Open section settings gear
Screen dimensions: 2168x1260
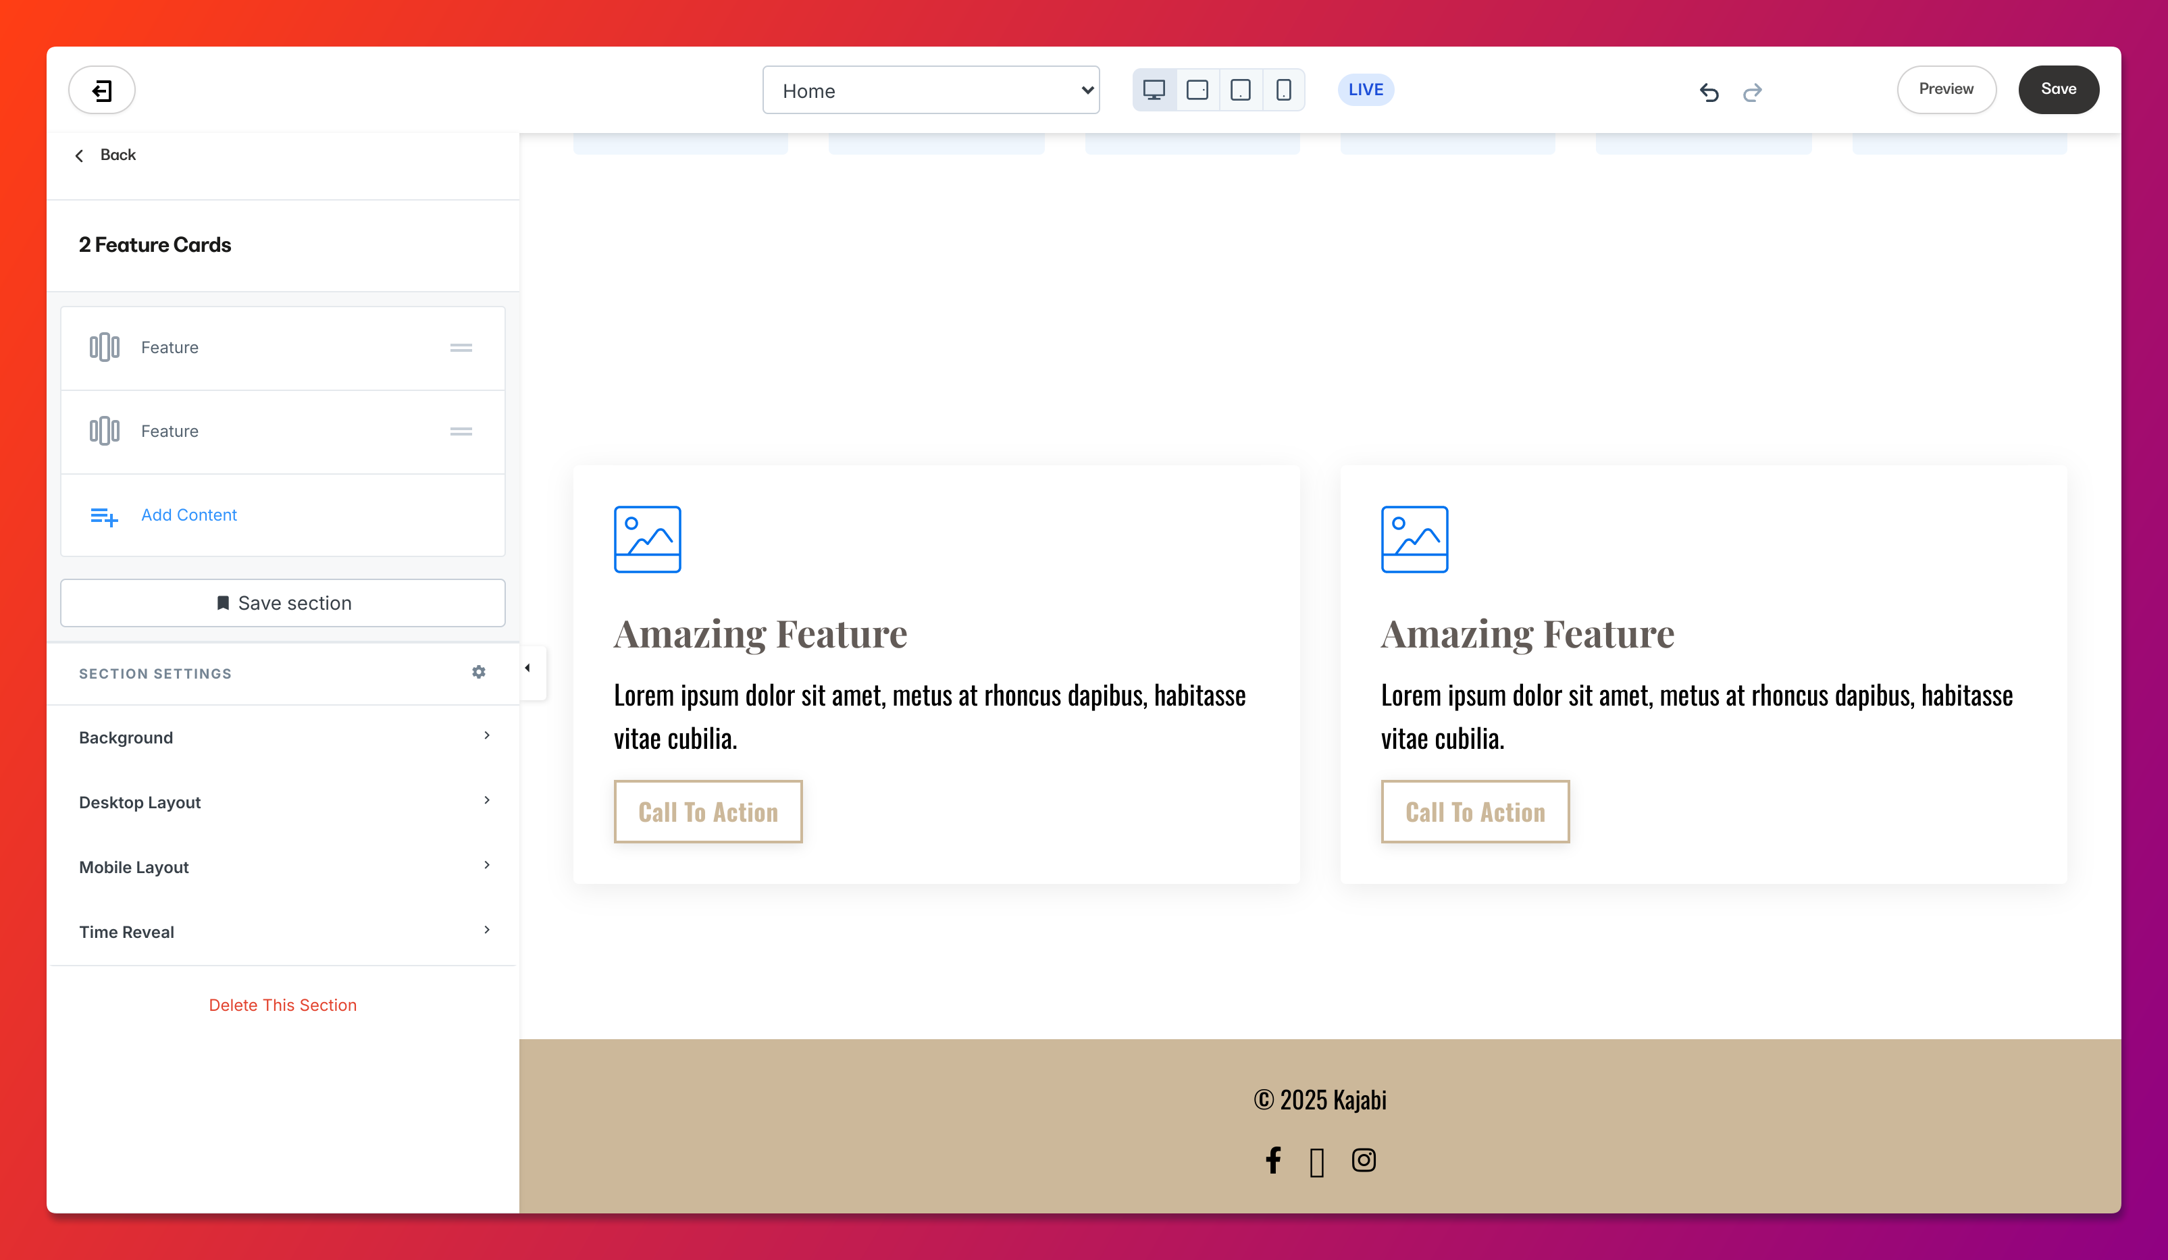pyautogui.click(x=480, y=672)
